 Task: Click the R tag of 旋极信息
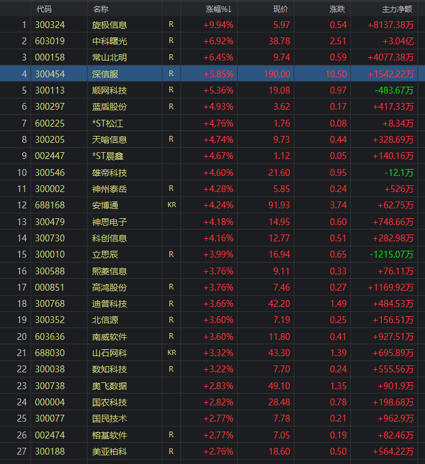click(171, 24)
